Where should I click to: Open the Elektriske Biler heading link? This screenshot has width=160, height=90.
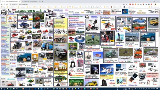point(106,47)
